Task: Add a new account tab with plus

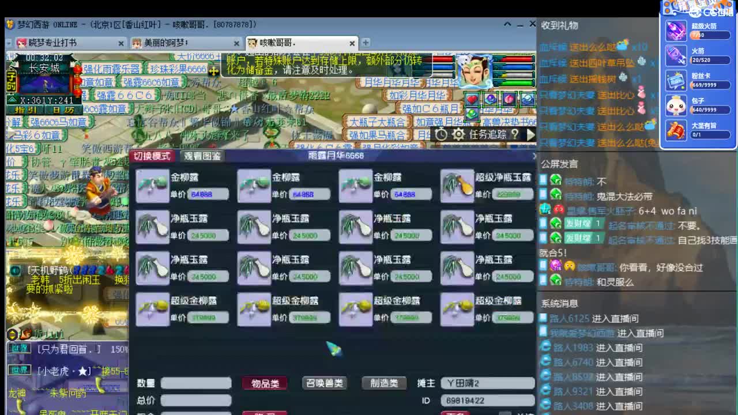Action: click(x=366, y=43)
